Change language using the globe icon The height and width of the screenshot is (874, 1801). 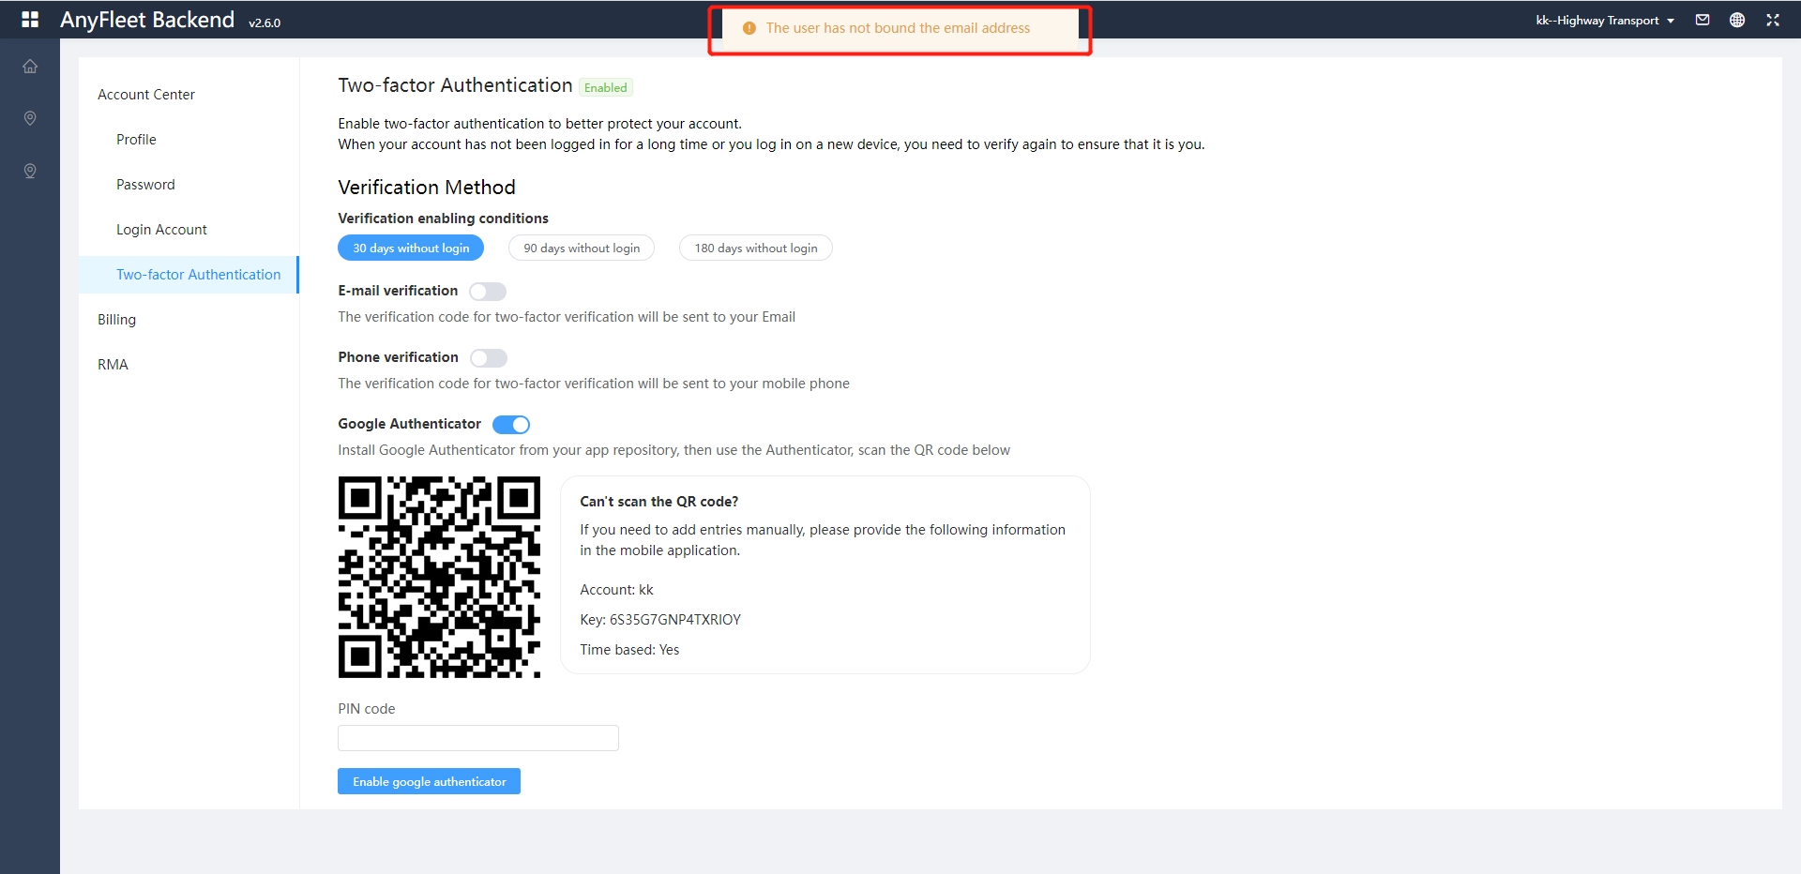point(1737,20)
